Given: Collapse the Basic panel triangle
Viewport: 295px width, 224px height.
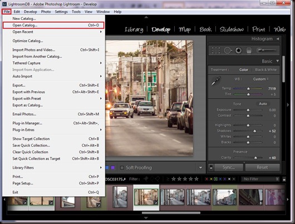Looking at the screenshot, I should [x=278, y=61].
